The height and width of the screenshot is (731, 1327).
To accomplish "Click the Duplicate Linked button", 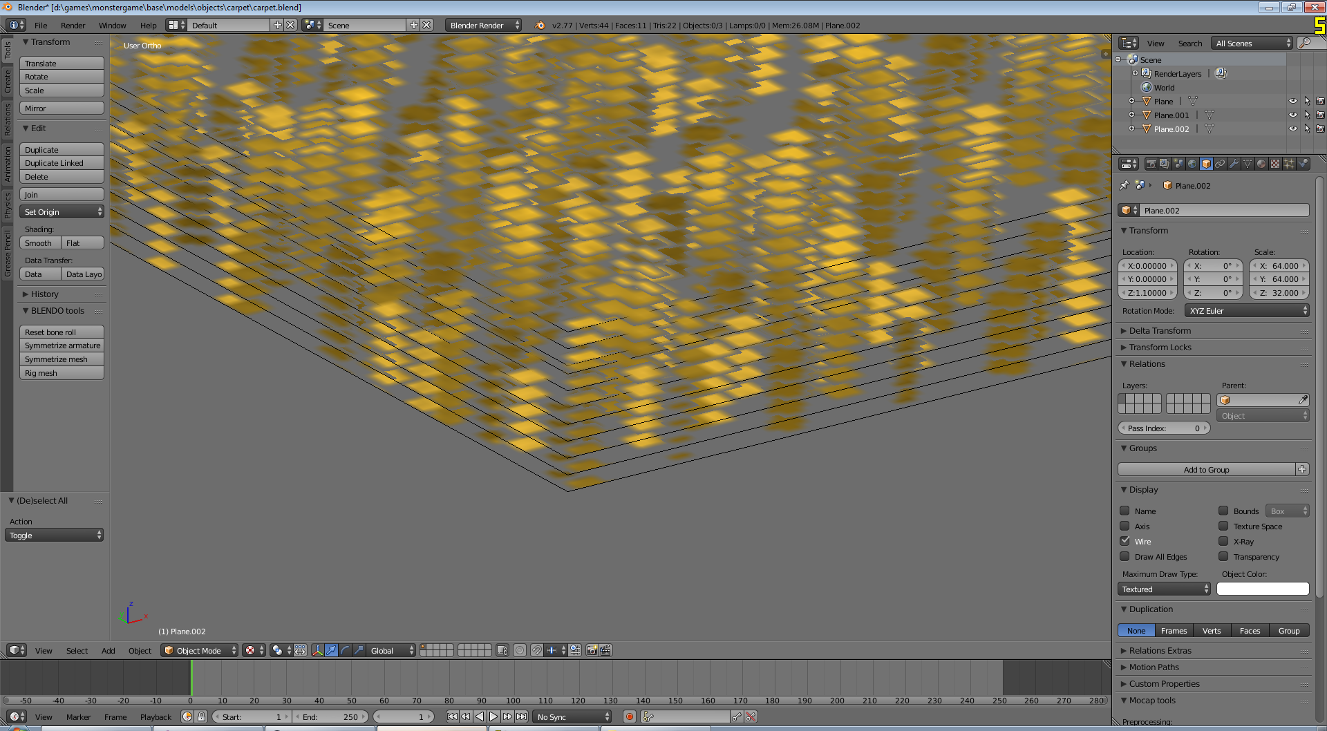I will tap(62, 163).
